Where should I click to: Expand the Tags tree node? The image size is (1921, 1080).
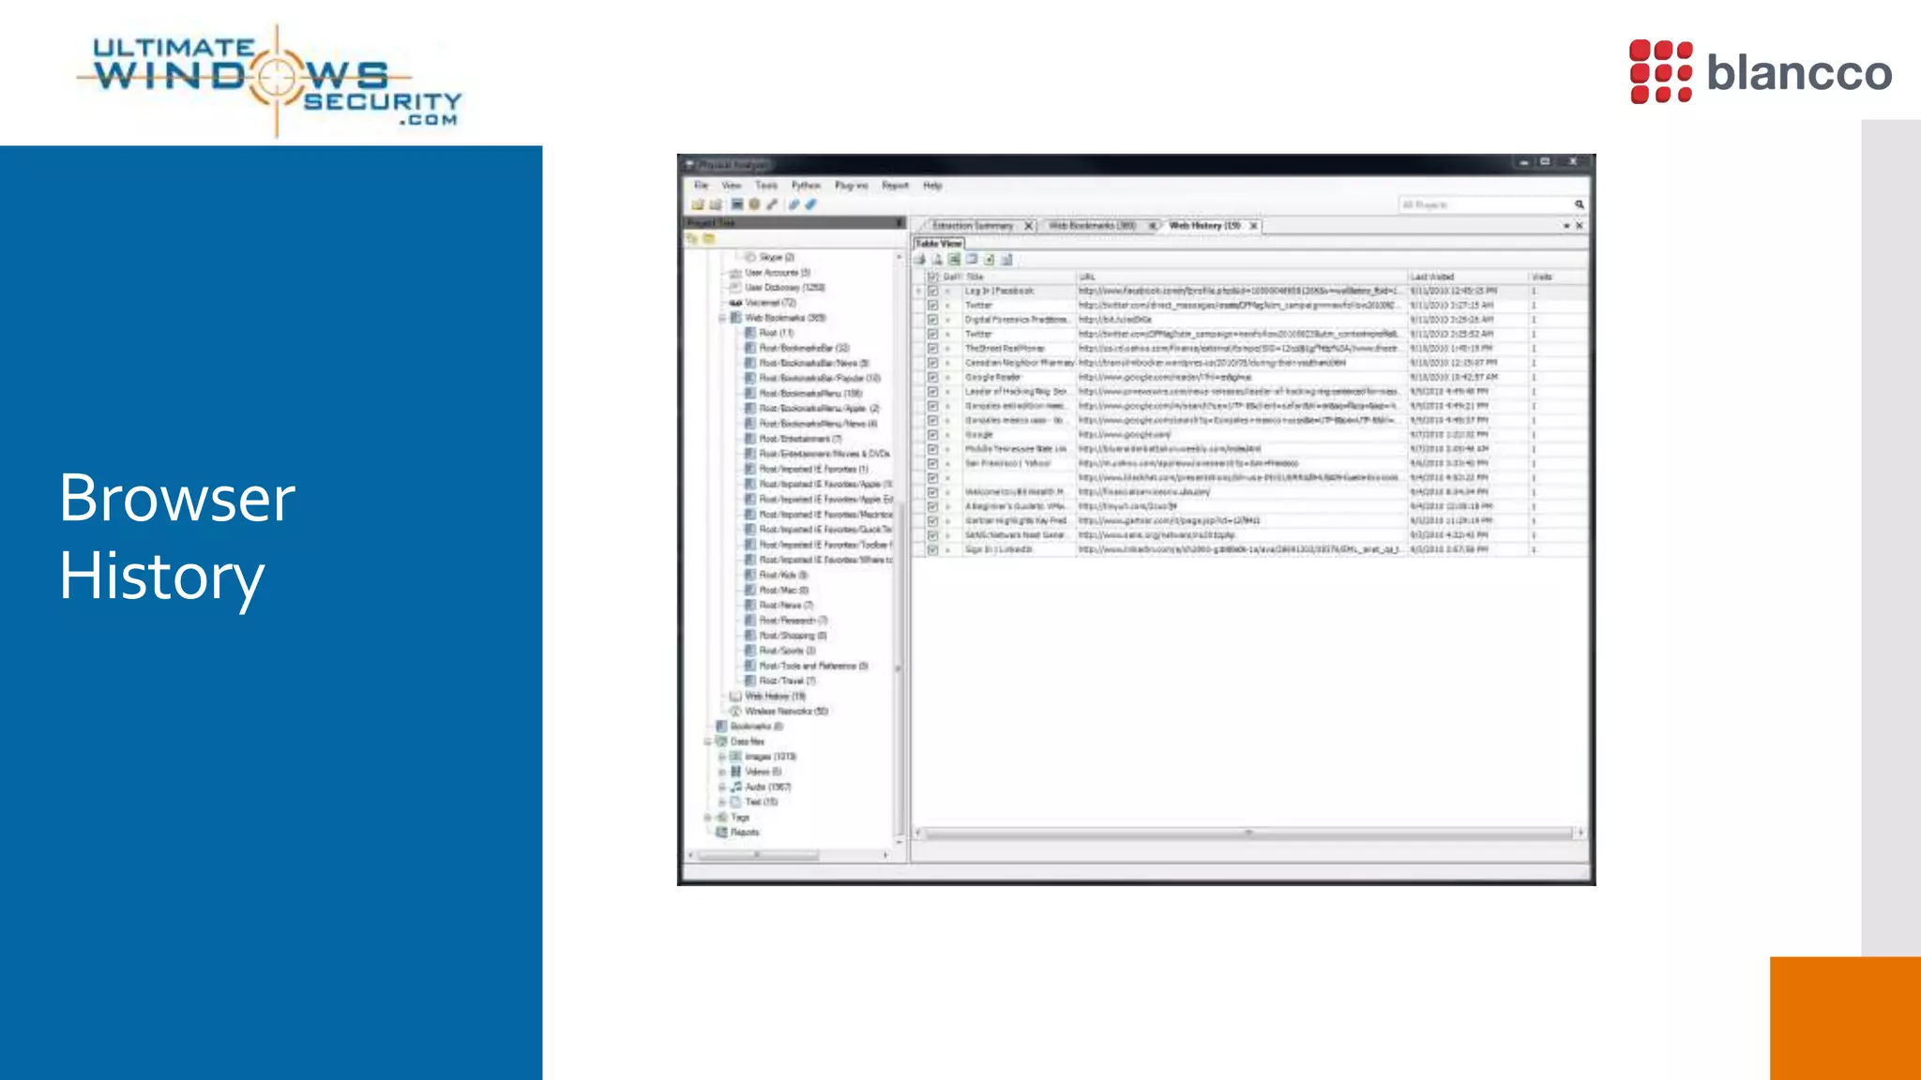708,817
